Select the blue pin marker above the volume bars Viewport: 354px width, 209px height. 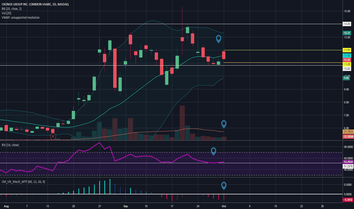point(223,124)
